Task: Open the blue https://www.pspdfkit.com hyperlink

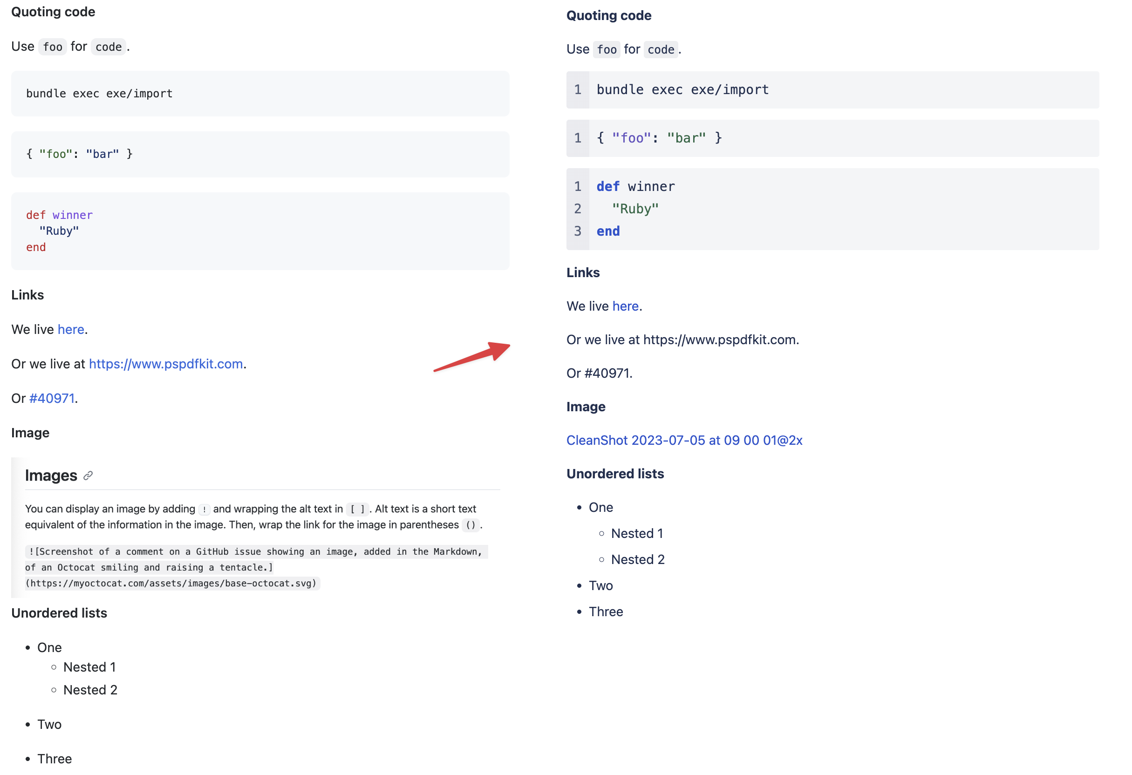Action: tap(166, 364)
